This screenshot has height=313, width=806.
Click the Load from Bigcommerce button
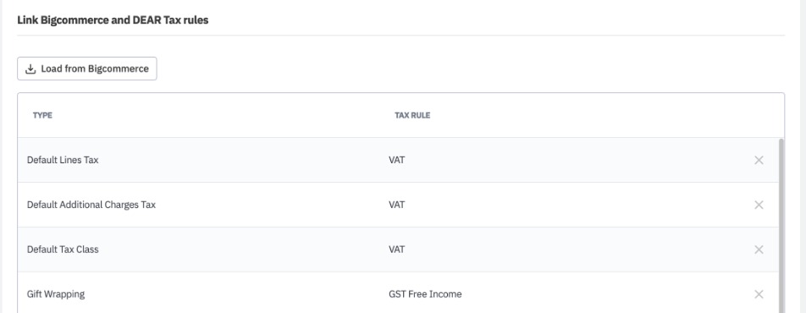[87, 69]
